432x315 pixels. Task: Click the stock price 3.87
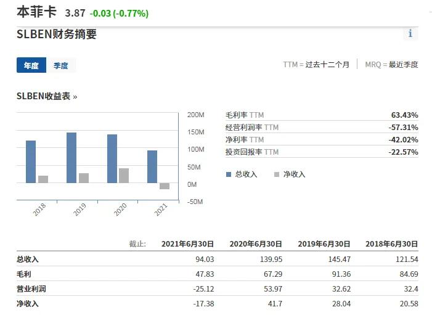click(x=75, y=13)
